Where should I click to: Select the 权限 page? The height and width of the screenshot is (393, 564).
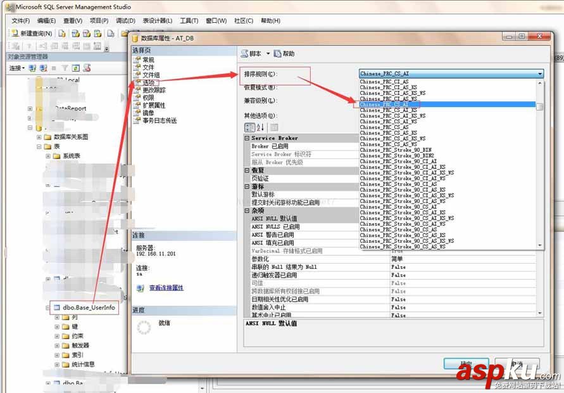(x=148, y=98)
